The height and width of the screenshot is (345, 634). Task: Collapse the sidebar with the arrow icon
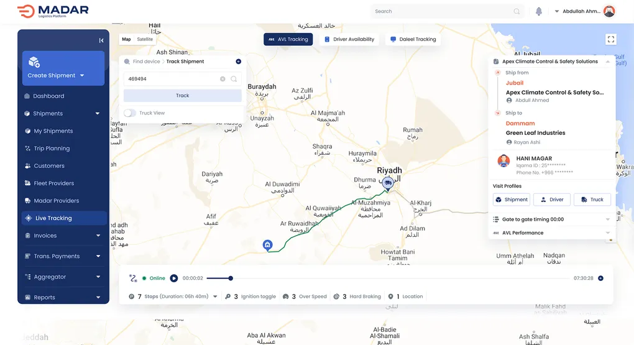point(101,40)
